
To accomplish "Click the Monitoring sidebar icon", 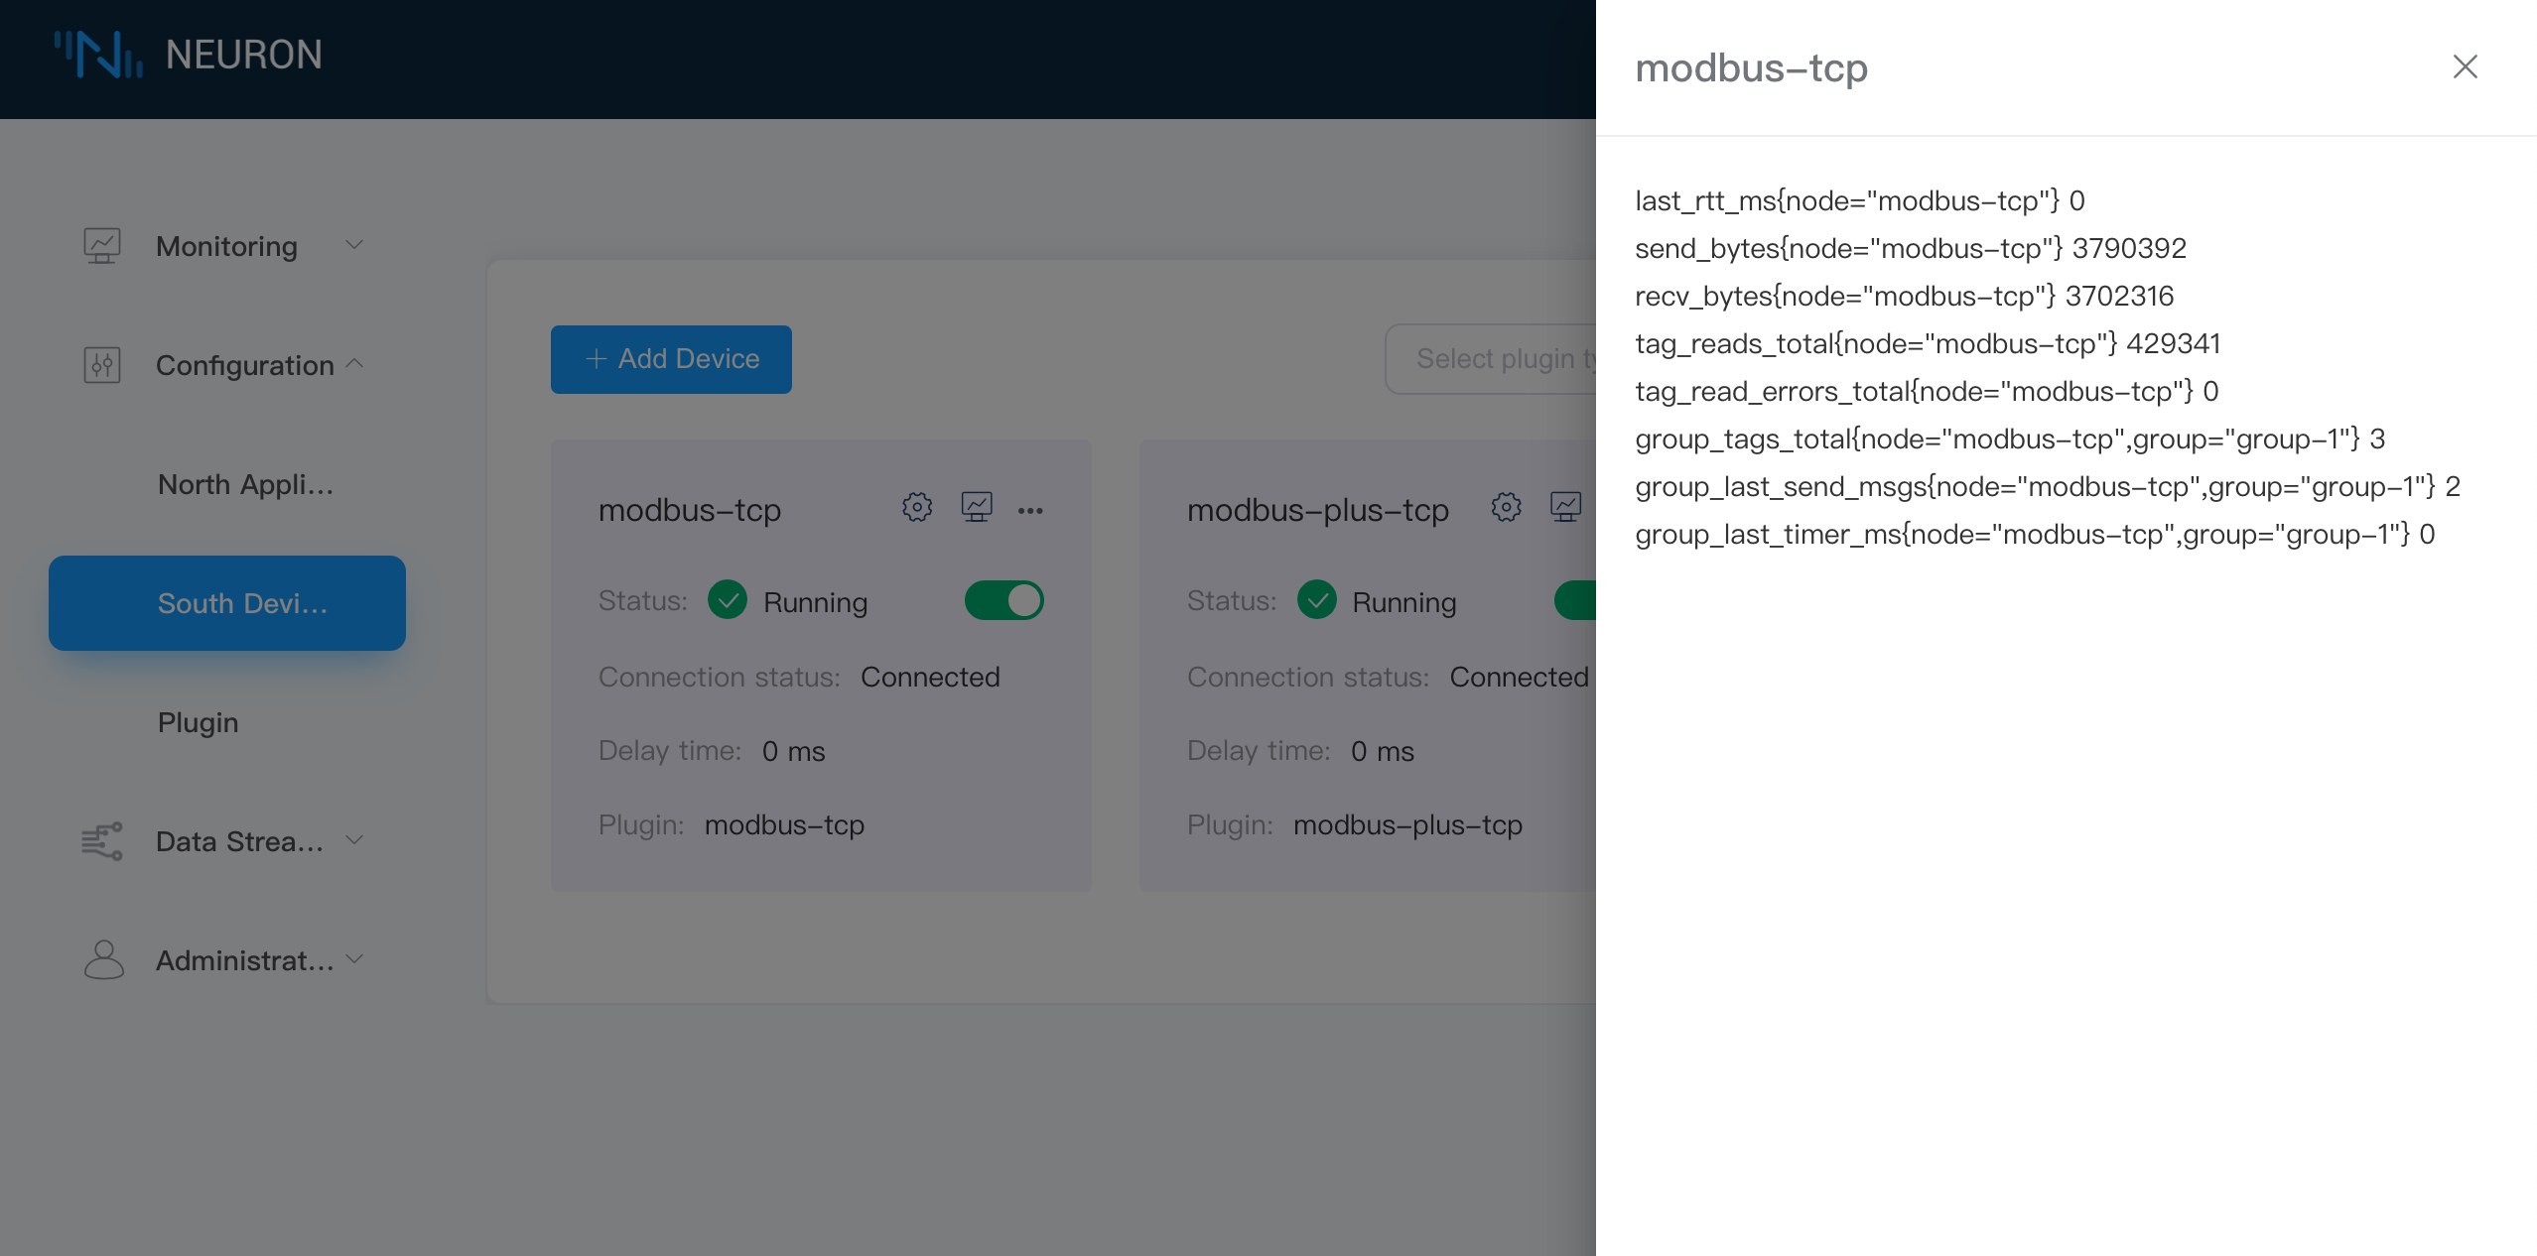I will click(x=100, y=246).
